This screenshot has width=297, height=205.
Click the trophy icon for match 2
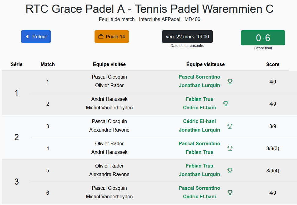[226, 104]
